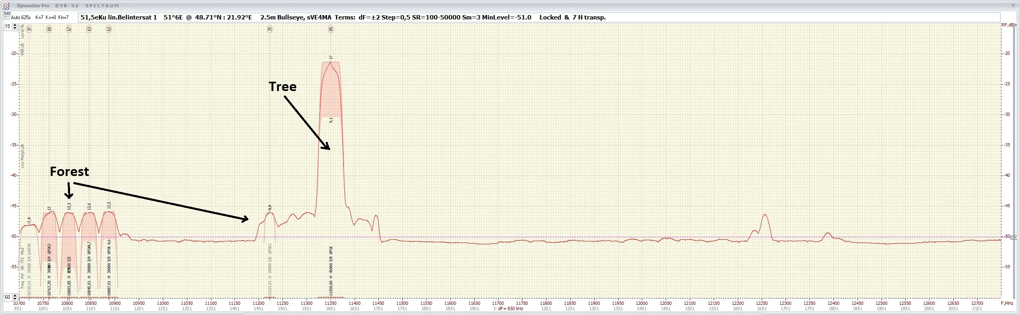Screen dimensions: 1020x315
Task: Enable the Auto 625s checkbox
Action: (7, 17)
